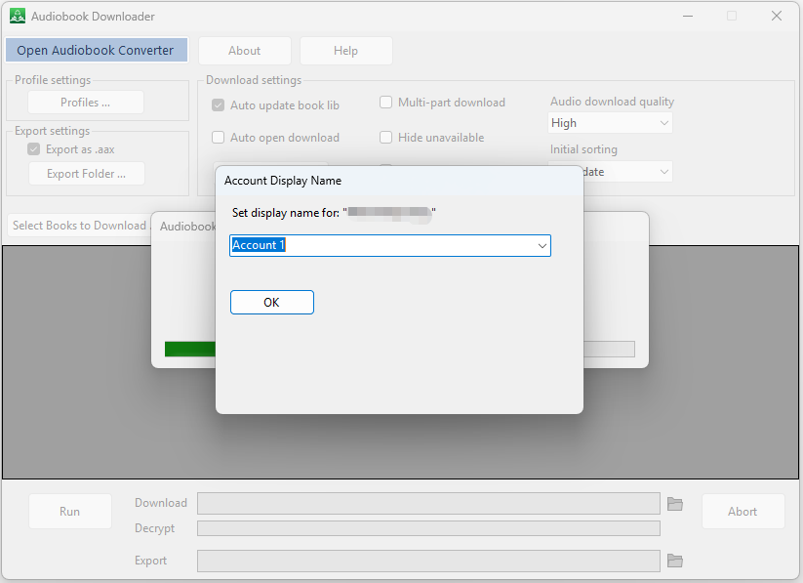Image resolution: width=803 pixels, height=583 pixels.
Task: Expand the Account 1 display name dropdown
Action: click(542, 246)
